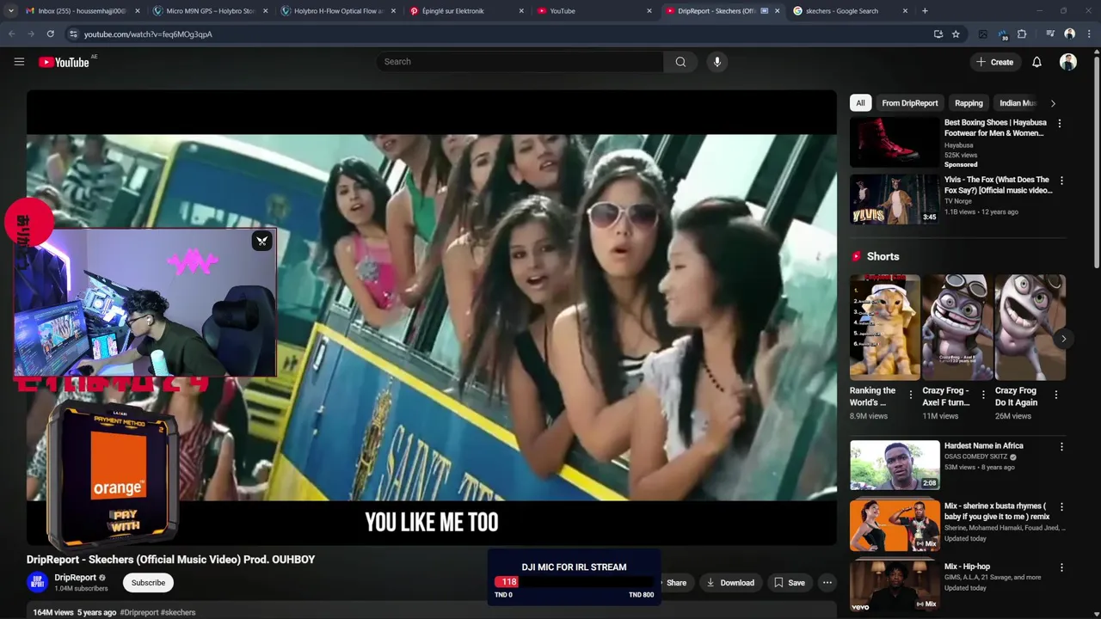1101x619 pixels.
Task: Switch to Holybro H-Flow Optical Flow tab
Action: coord(338,11)
